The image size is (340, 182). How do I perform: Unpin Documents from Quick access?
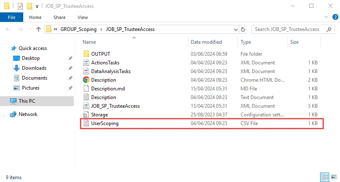coord(70,78)
